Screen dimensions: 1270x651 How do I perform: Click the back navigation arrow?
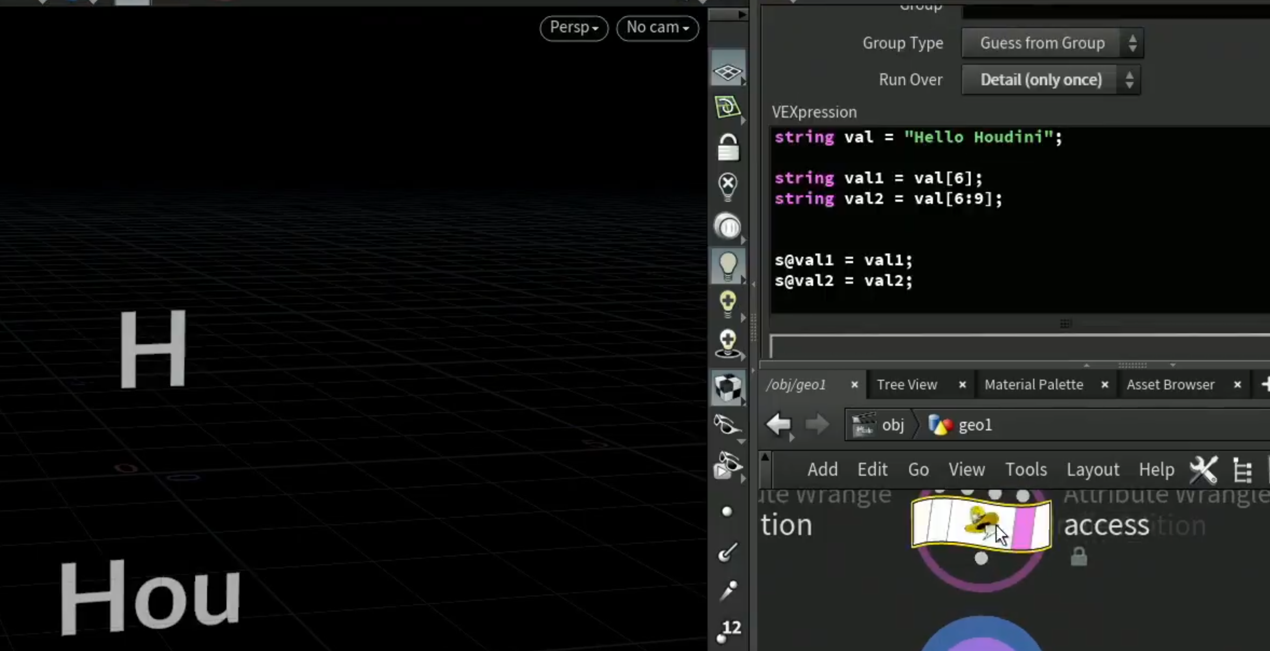click(x=779, y=425)
